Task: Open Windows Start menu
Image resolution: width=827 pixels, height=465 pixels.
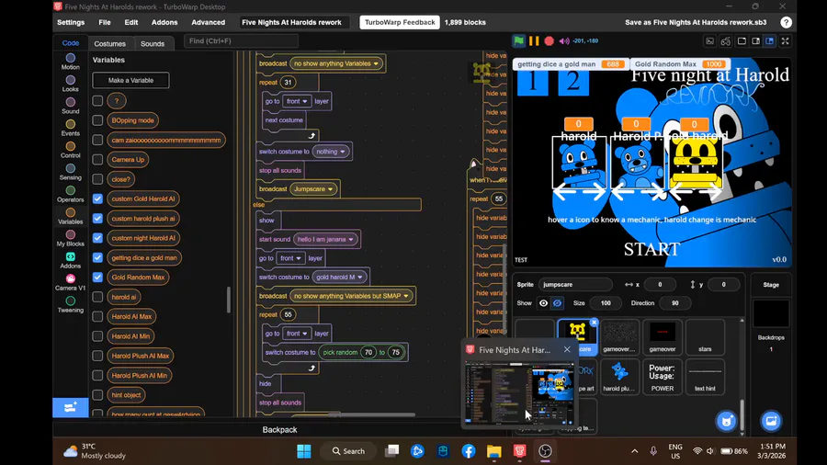Action: [x=304, y=451]
